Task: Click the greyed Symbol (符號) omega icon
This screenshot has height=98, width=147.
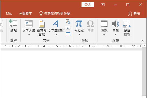Action: (90, 24)
